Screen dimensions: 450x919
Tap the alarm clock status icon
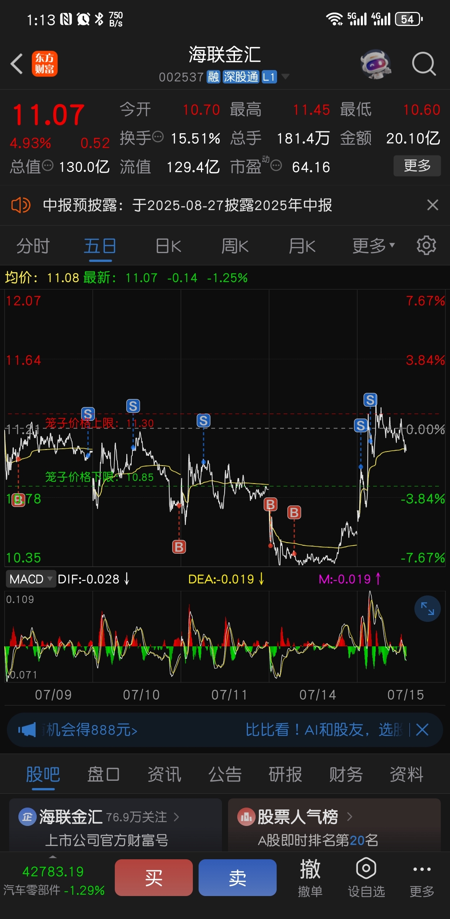(83, 19)
